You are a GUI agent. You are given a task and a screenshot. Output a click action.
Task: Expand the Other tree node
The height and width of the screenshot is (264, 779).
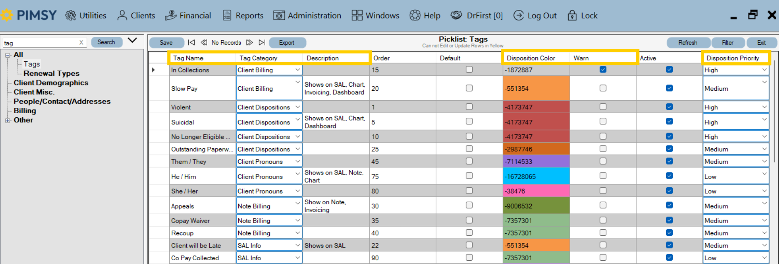tap(7, 120)
